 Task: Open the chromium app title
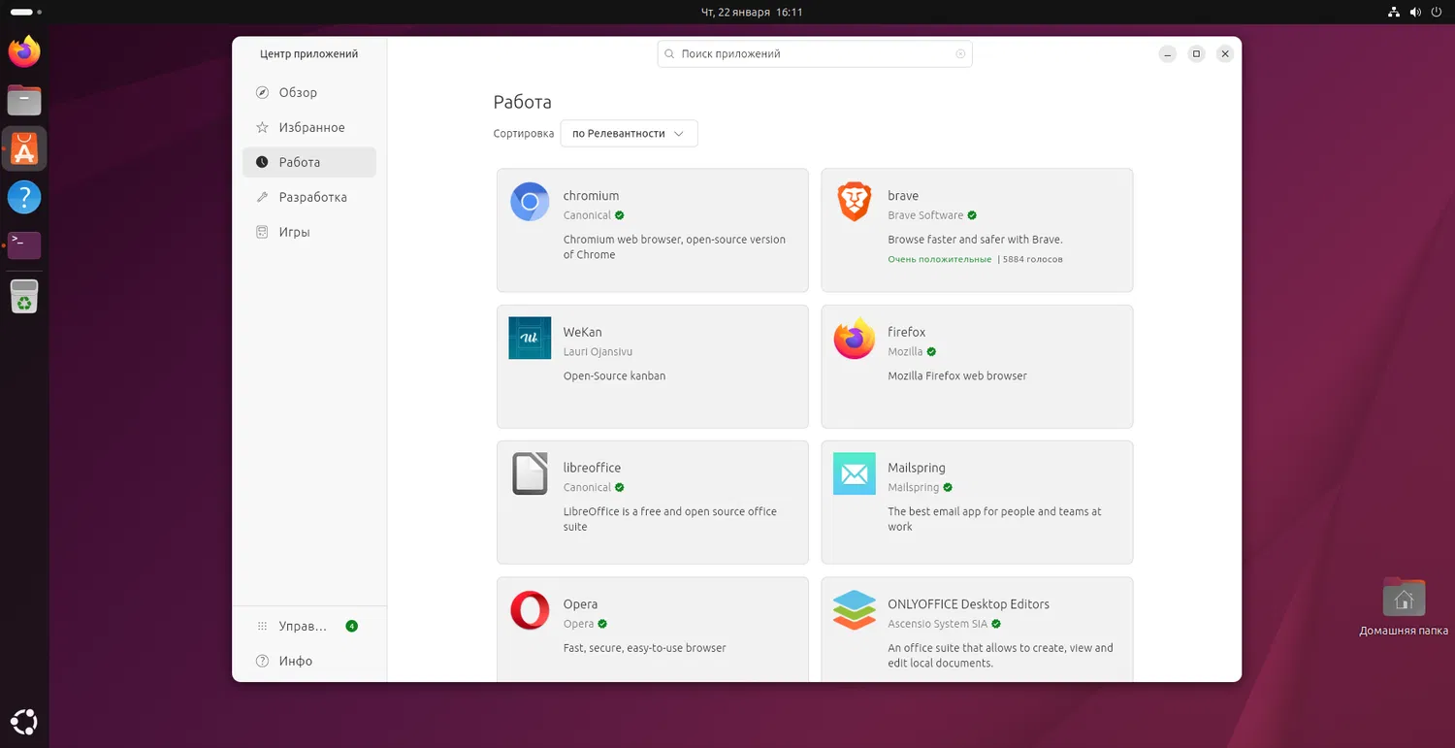[x=591, y=196]
